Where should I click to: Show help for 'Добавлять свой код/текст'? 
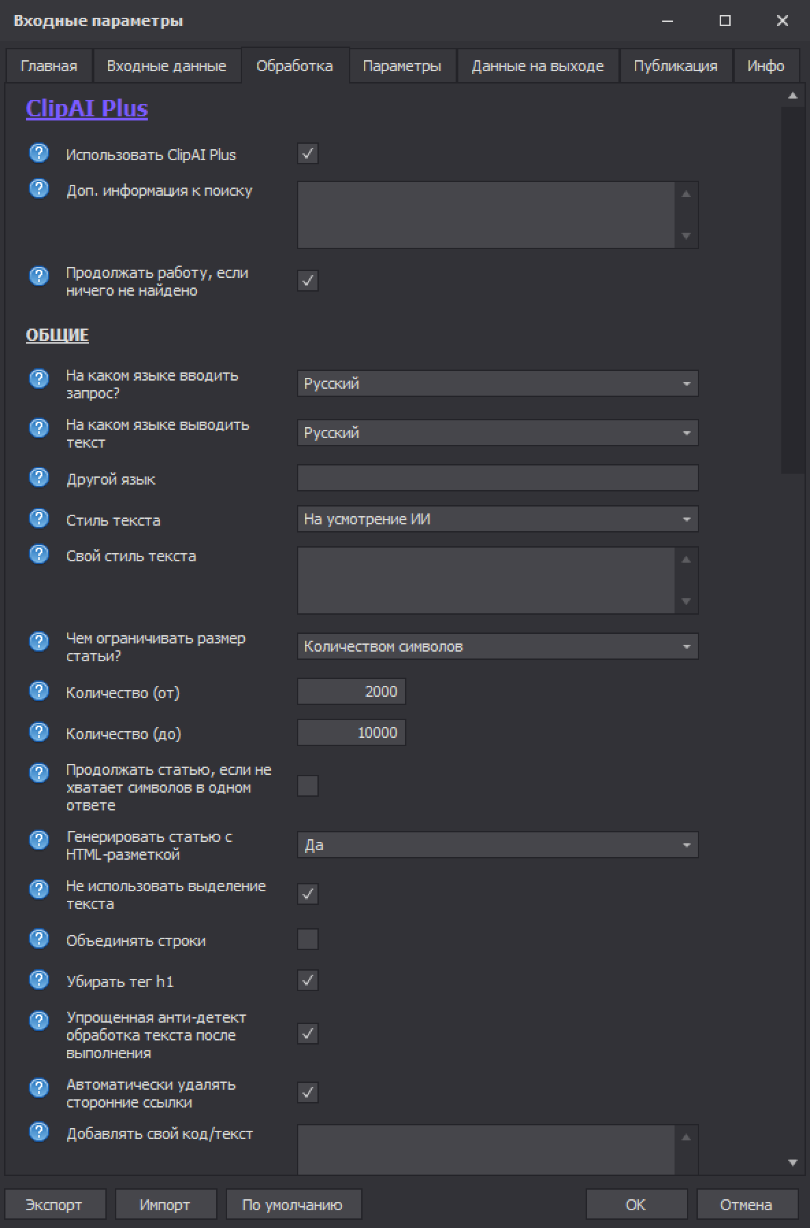tap(39, 1131)
